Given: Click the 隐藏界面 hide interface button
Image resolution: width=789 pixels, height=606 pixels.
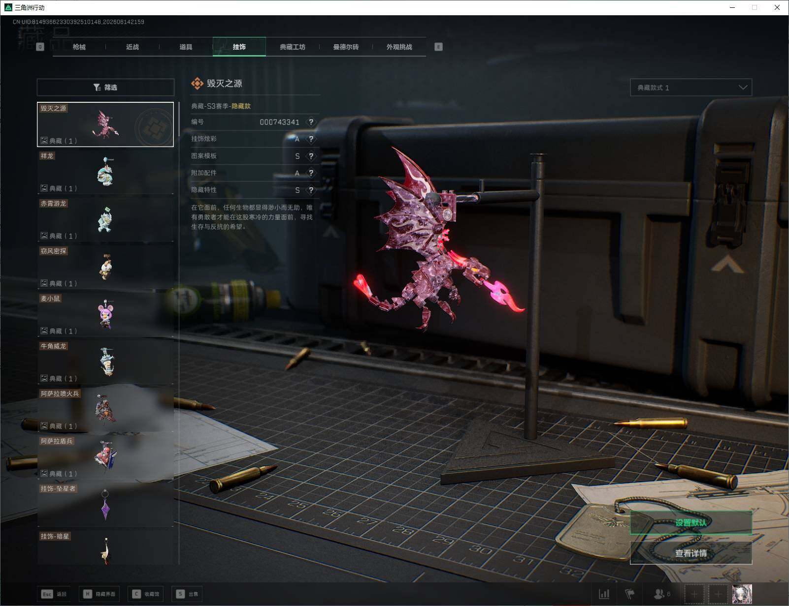Looking at the screenshot, I should pos(100,594).
